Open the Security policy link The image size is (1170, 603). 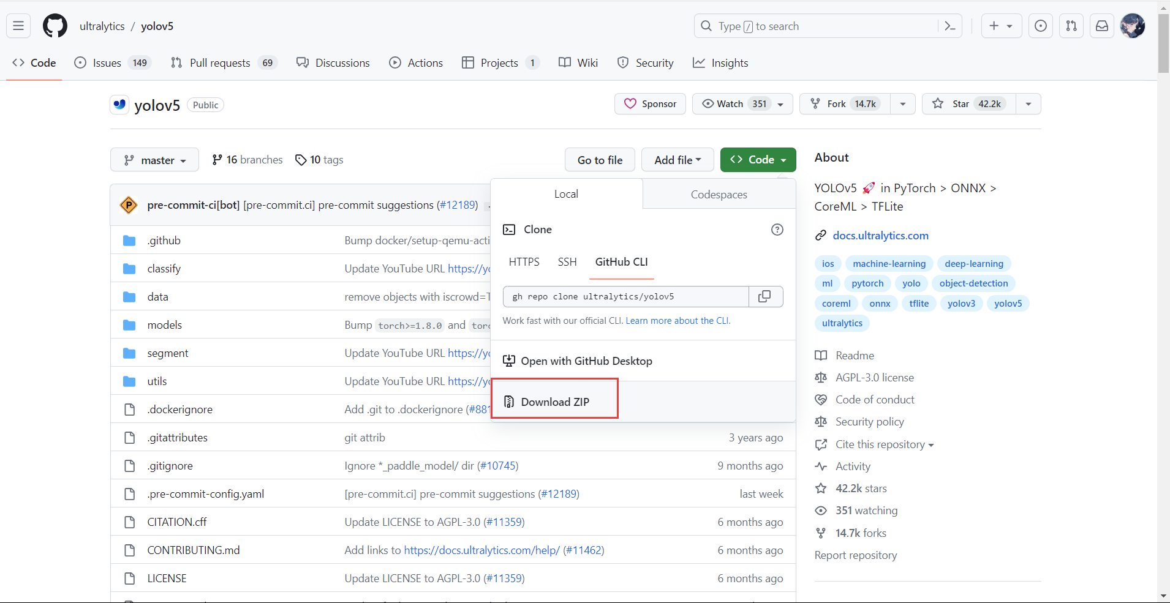(869, 422)
